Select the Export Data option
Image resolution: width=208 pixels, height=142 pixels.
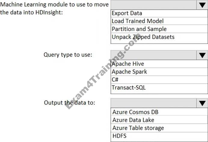pos(127,13)
